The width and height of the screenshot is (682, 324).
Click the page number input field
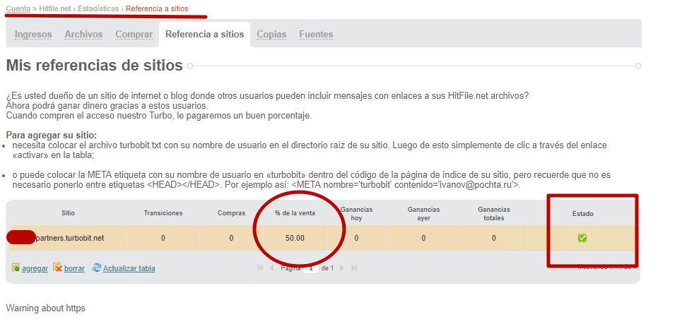click(311, 268)
